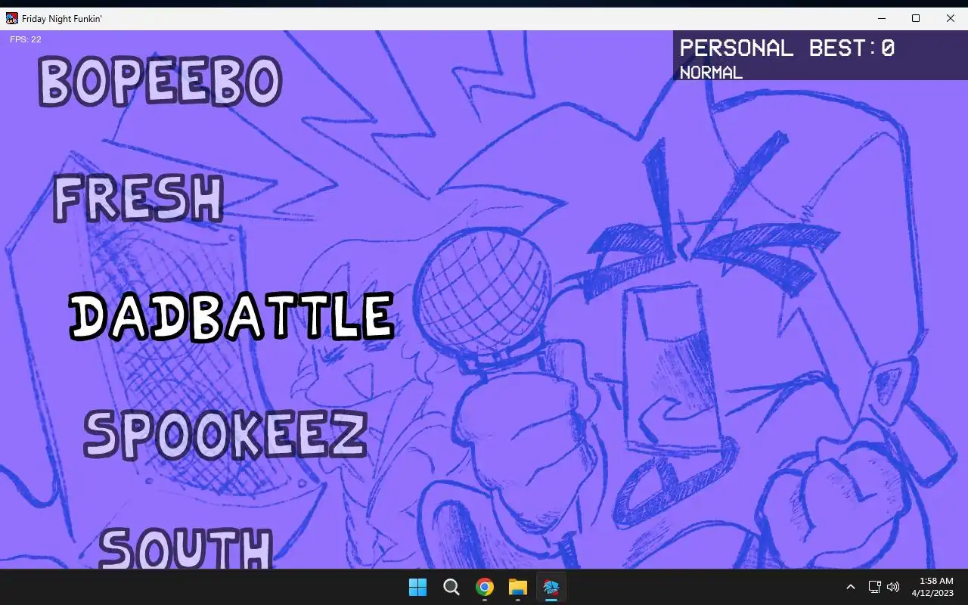Select the Spookeez song
The height and width of the screenshot is (605, 968).
[225, 434]
